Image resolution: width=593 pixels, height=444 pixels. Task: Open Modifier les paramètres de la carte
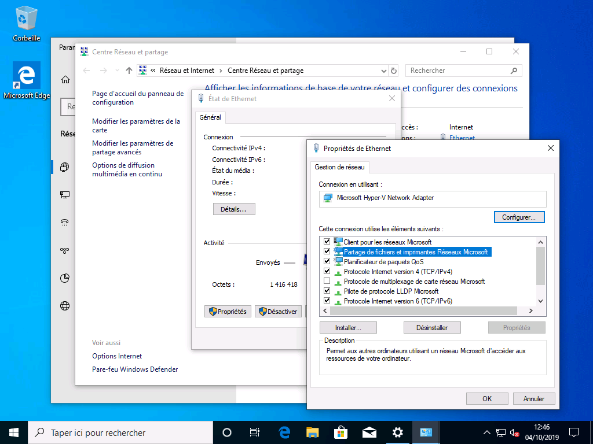tap(136, 125)
